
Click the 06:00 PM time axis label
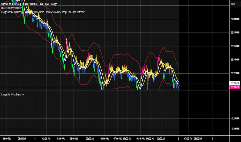[x=7, y=139]
